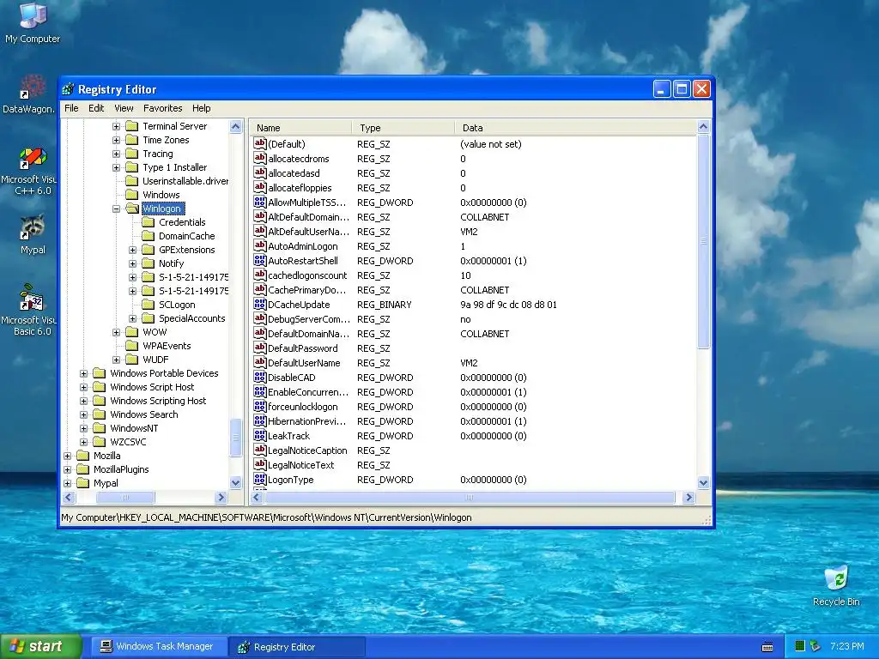This screenshot has height=659, width=879.
Task: Click the system tray network icon
Action: click(815, 646)
